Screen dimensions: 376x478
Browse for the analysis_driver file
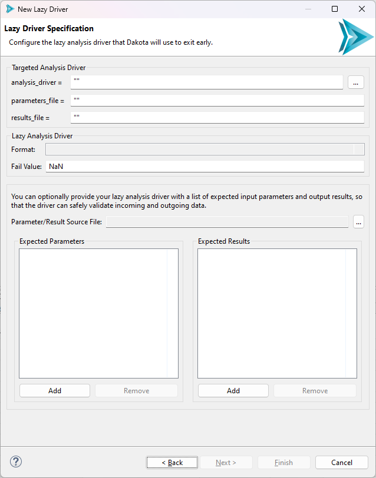(x=356, y=82)
